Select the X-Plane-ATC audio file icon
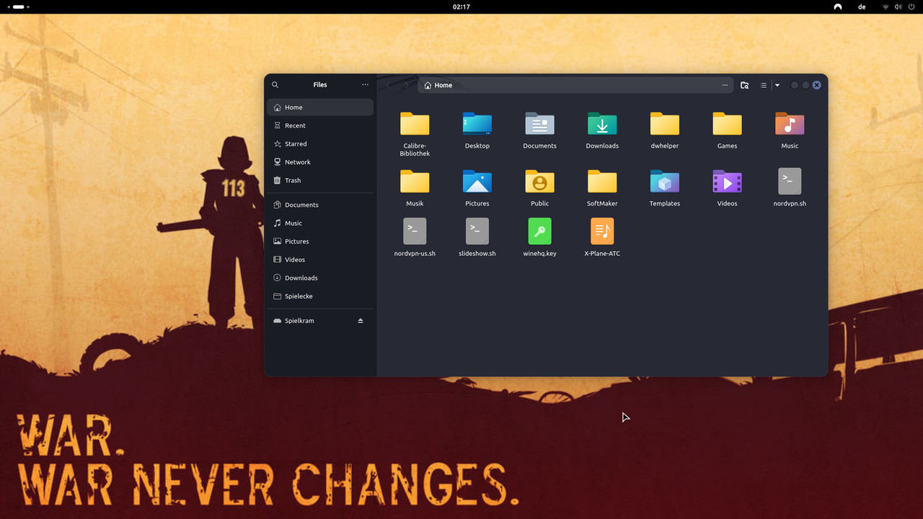923x519 pixels. coord(602,231)
